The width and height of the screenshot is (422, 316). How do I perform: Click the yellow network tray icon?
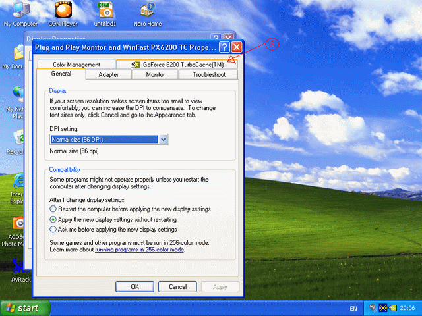pos(383,308)
